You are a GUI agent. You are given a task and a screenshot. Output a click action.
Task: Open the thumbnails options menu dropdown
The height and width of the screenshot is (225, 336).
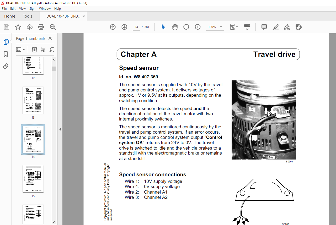(20, 50)
